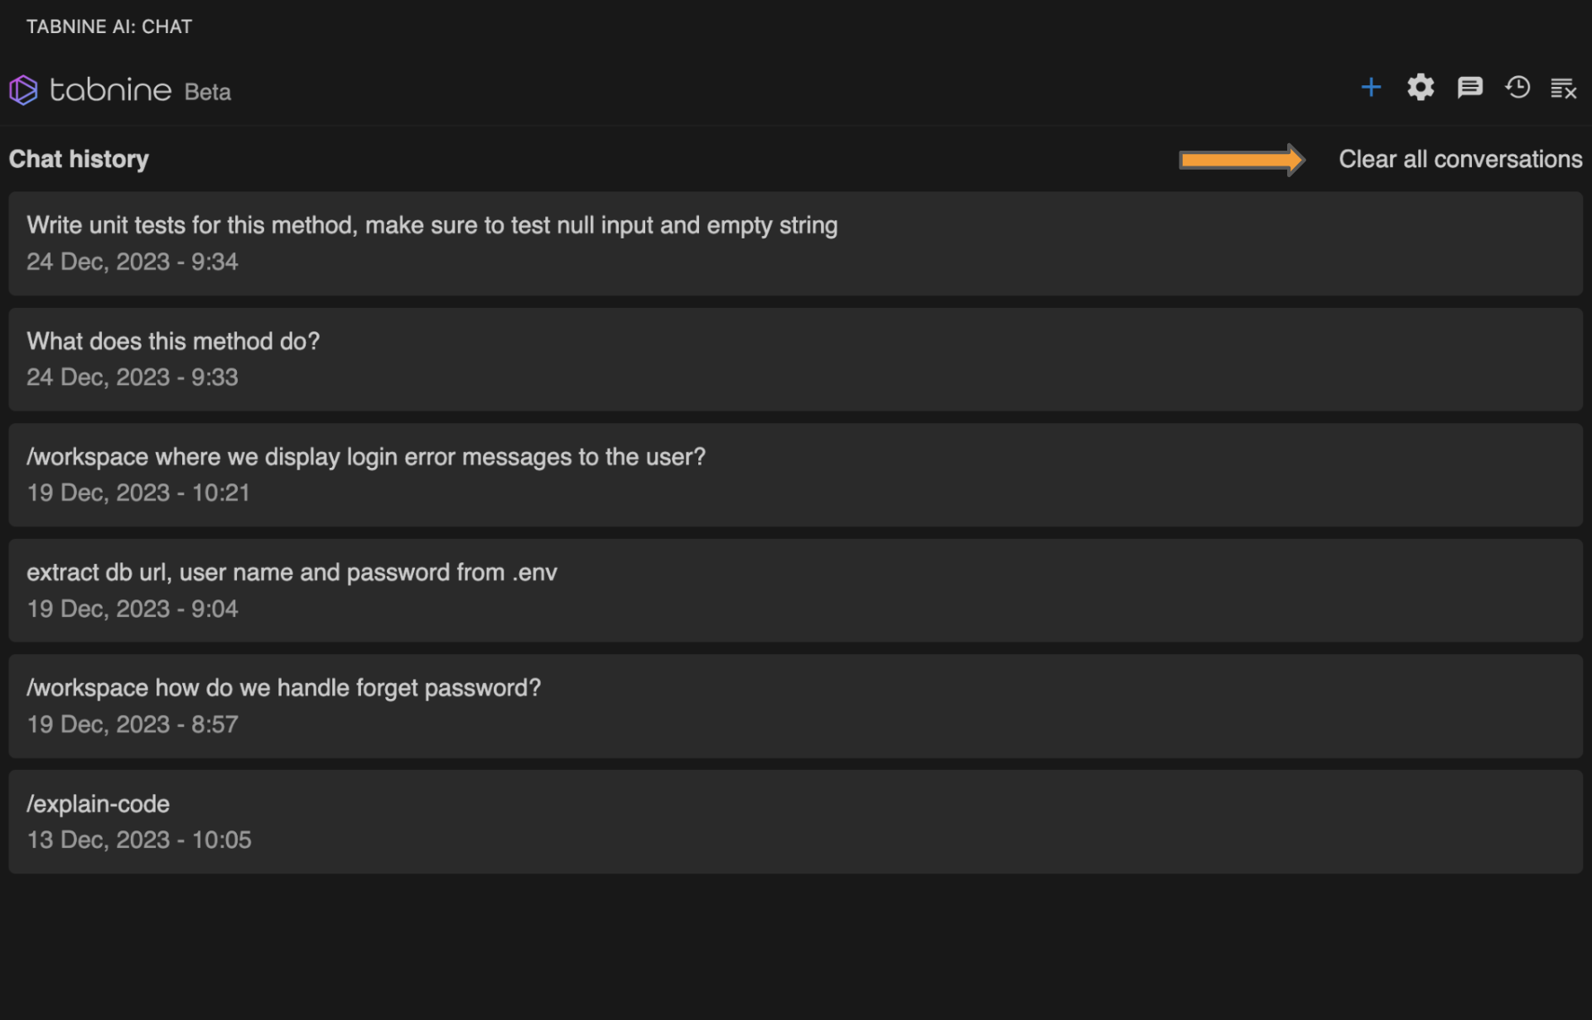Open the login error messages workspace conversation
Image resolution: width=1592 pixels, height=1020 pixels.
(366, 457)
